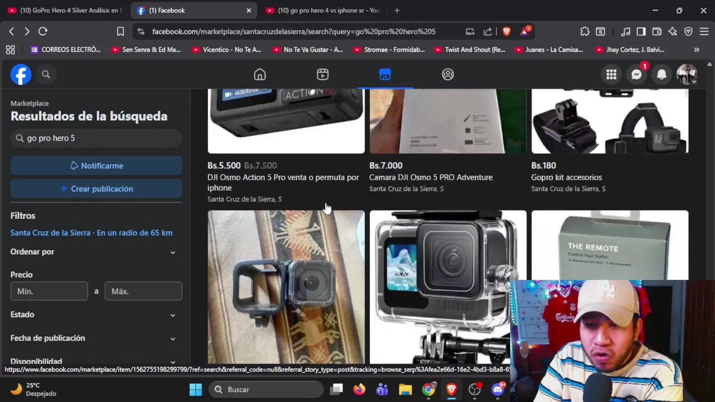
Task: Go to Facebook Home feed icon
Action: pos(260,74)
